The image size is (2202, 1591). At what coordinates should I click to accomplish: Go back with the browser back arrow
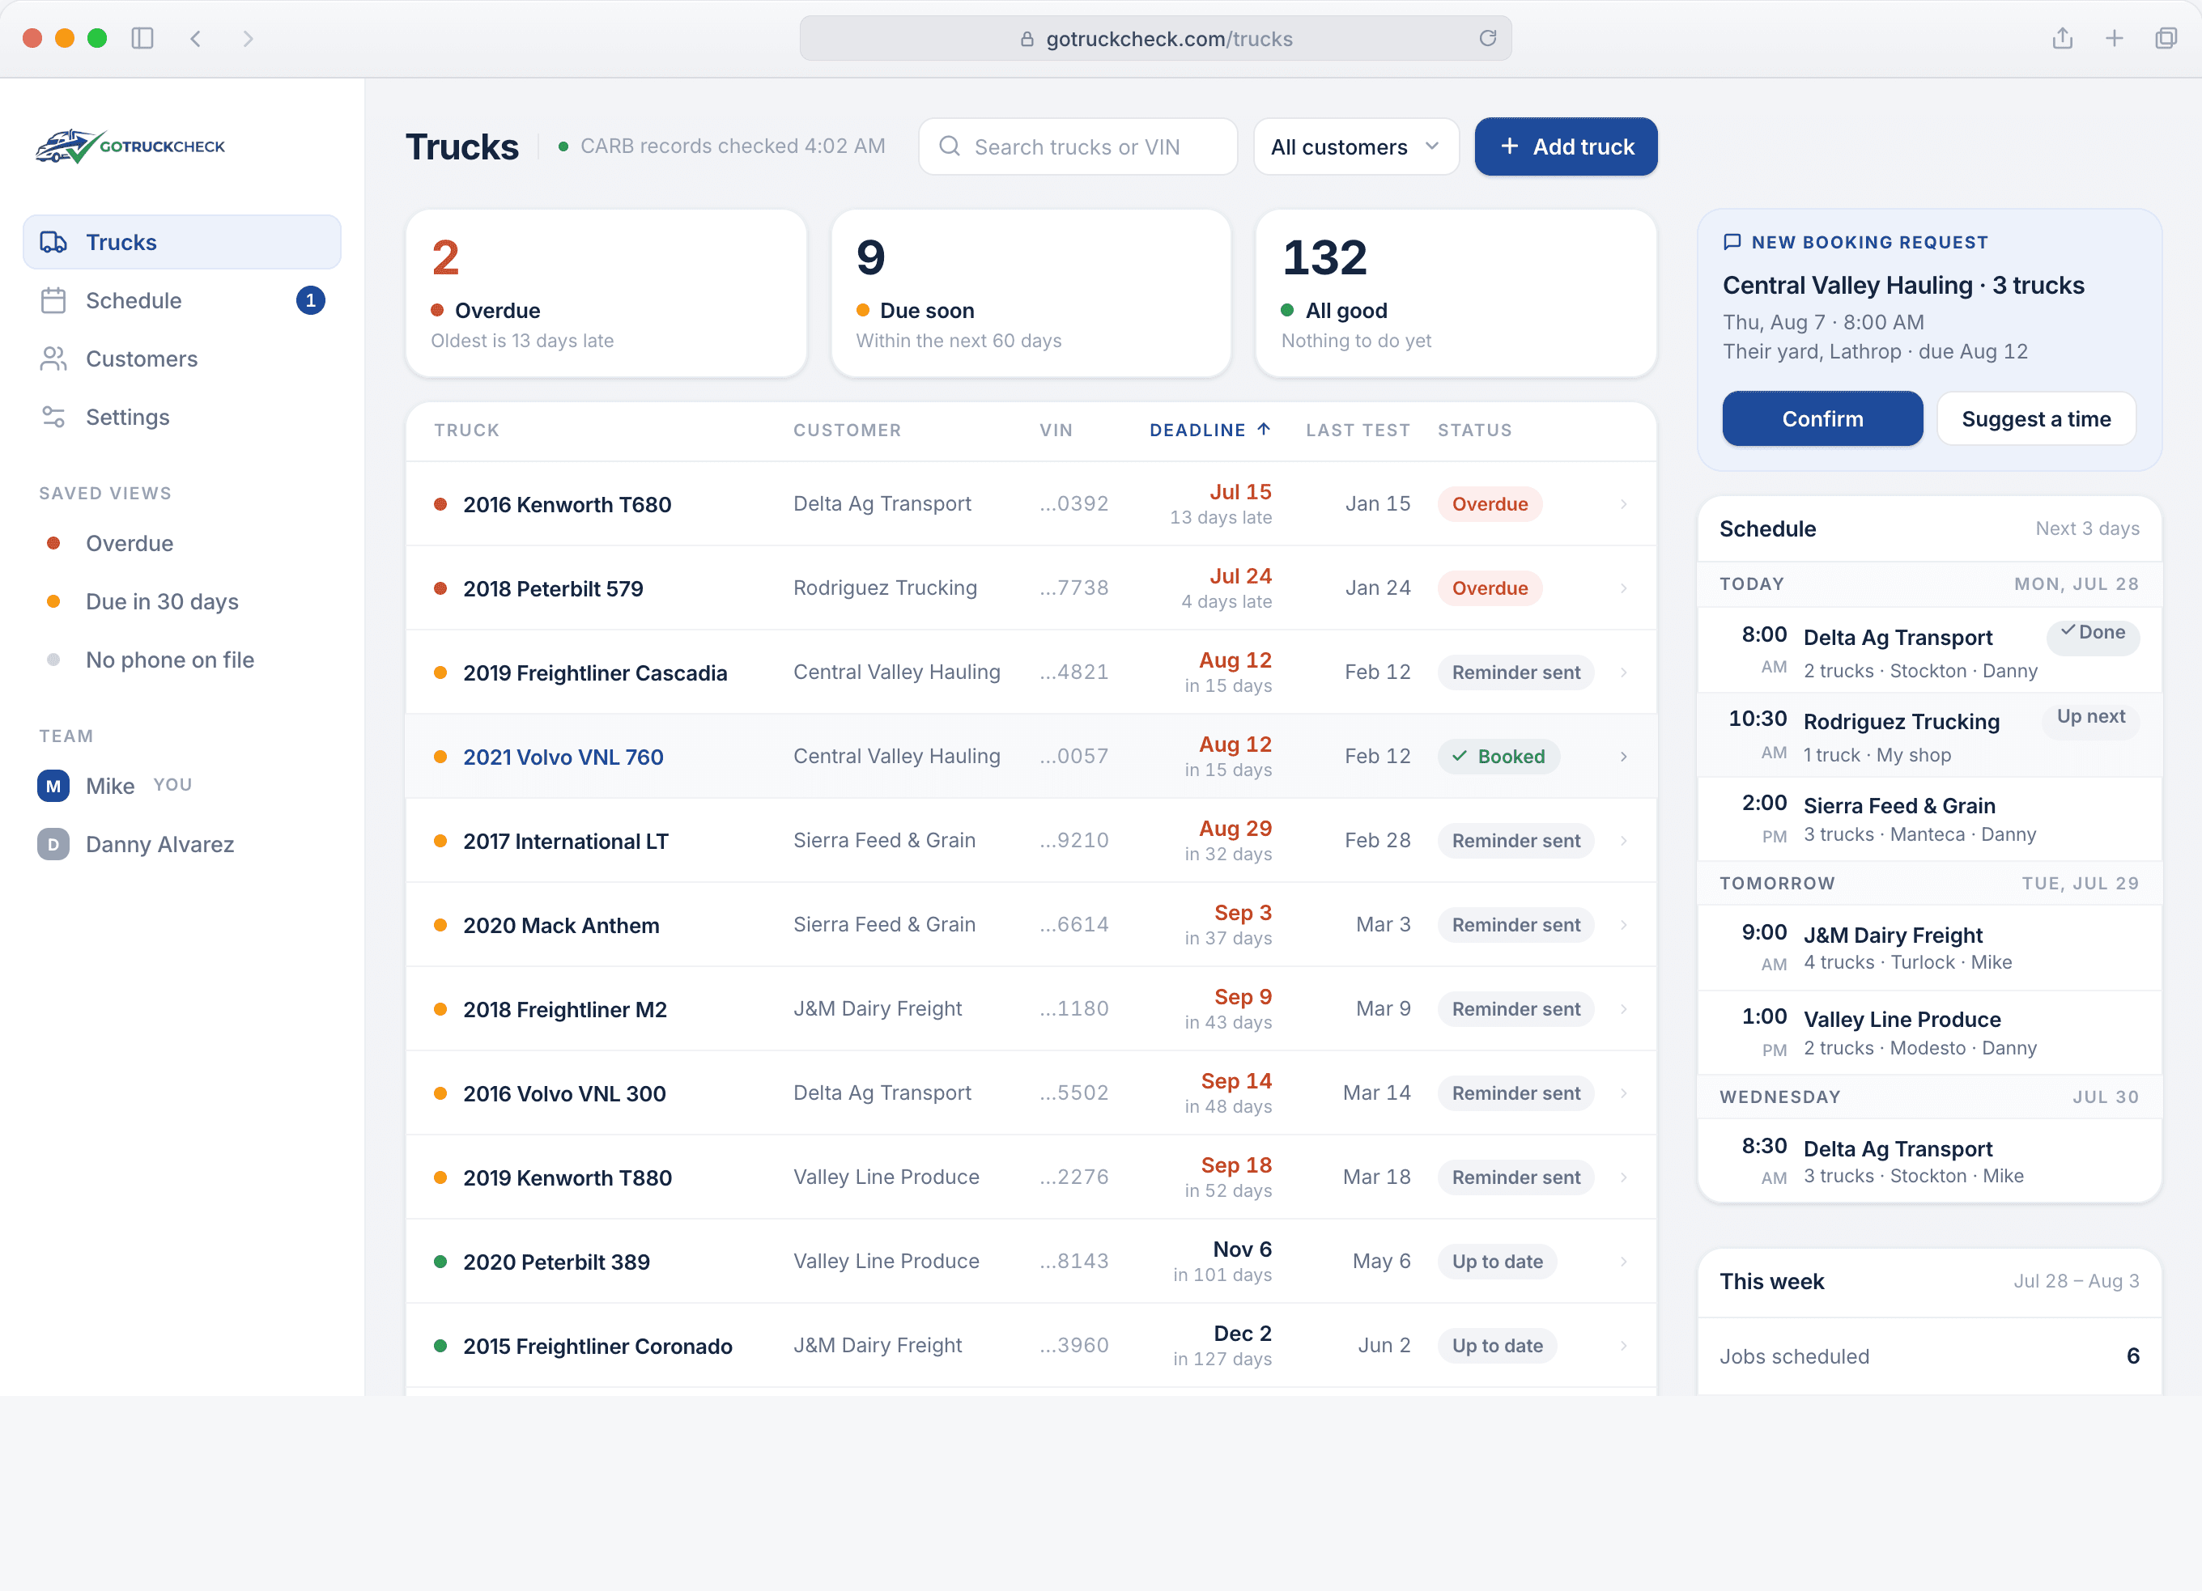(x=195, y=39)
